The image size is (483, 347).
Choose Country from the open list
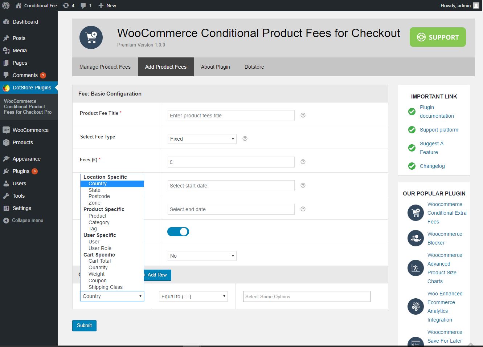(x=112, y=183)
